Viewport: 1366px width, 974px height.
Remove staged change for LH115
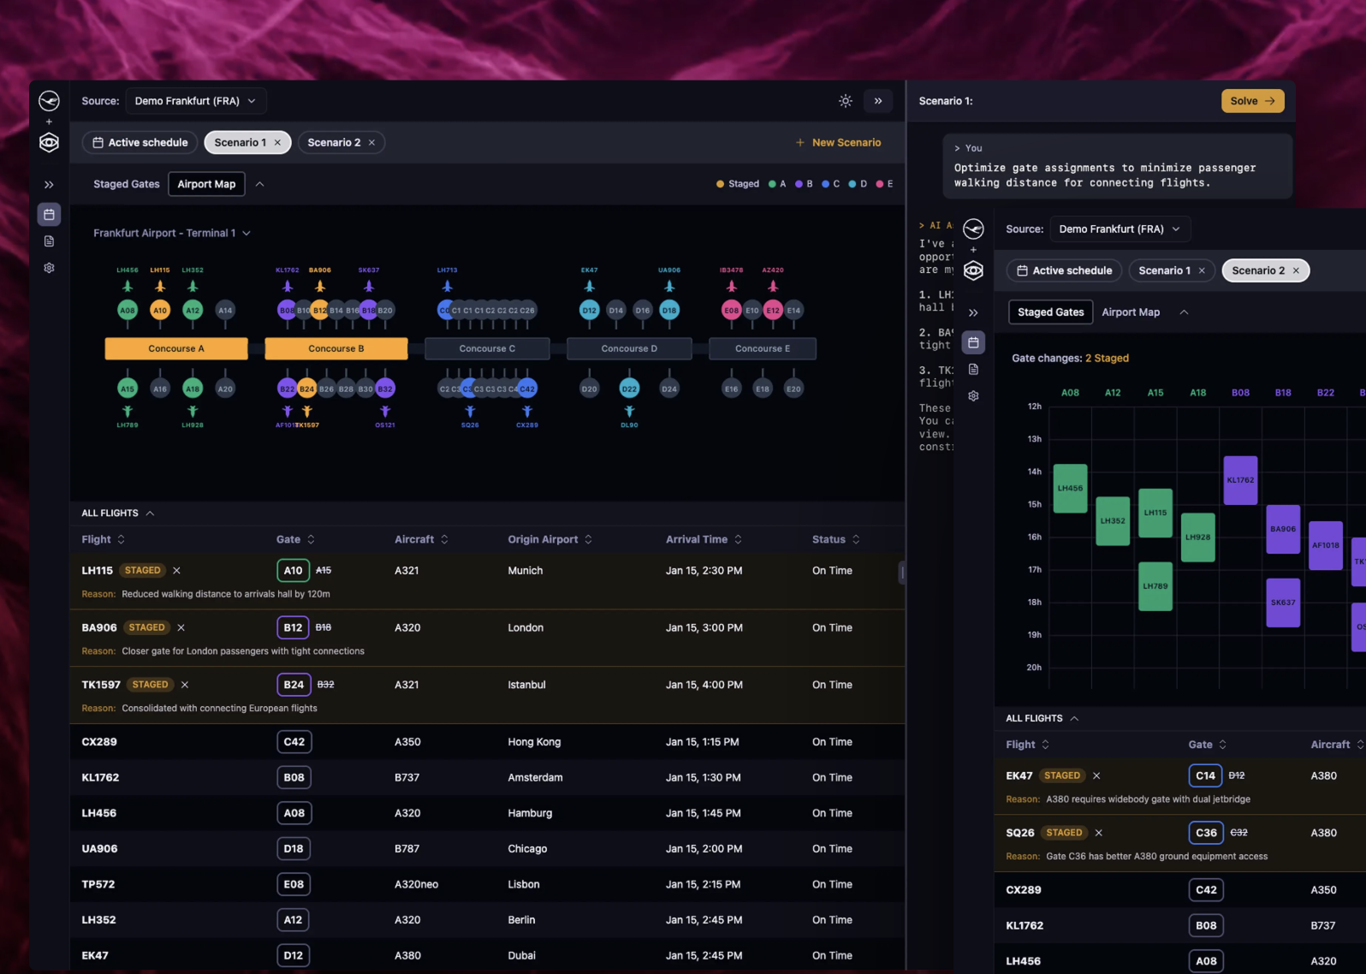click(x=176, y=571)
